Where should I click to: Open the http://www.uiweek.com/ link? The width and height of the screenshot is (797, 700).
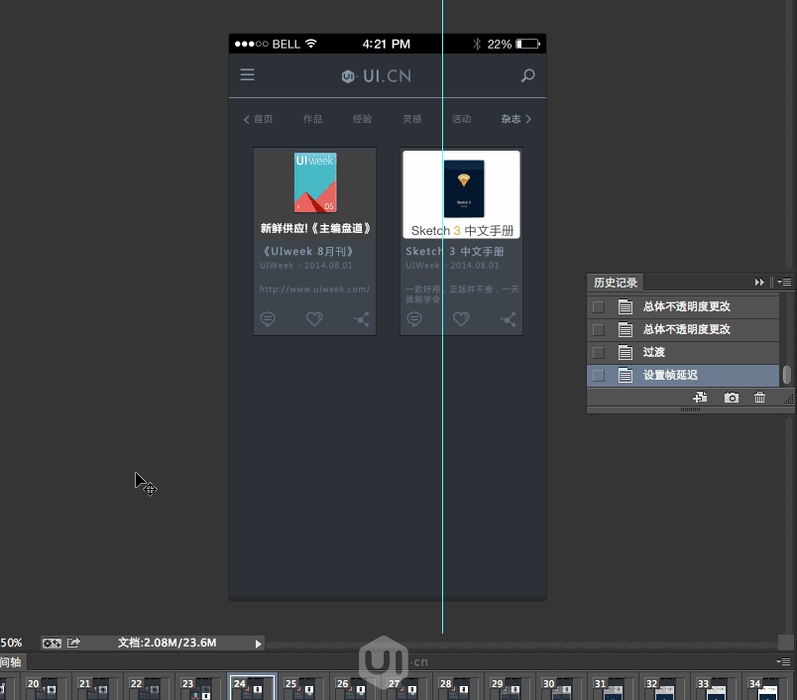pyautogui.click(x=314, y=289)
